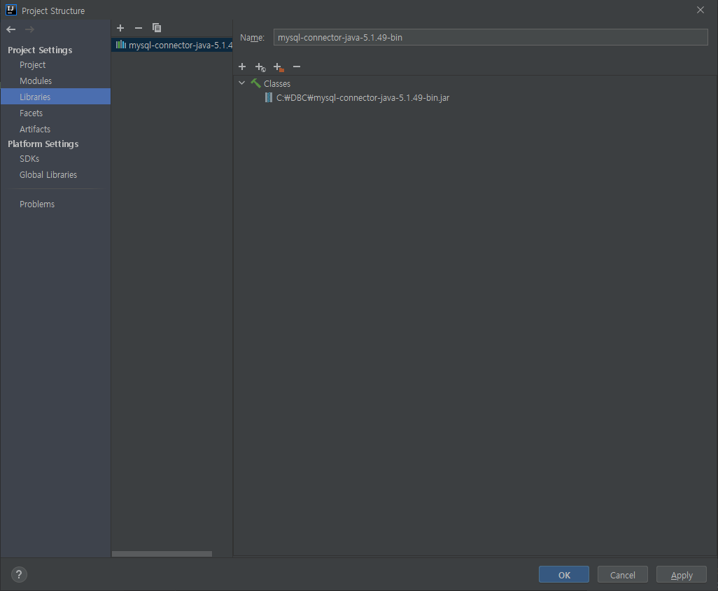Select the C:\DBC mysql-connector jar path
The width and height of the screenshot is (718, 591).
click(x=362, y=98)
